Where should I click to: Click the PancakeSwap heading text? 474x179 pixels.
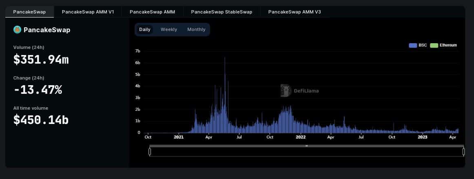[47, 30]
